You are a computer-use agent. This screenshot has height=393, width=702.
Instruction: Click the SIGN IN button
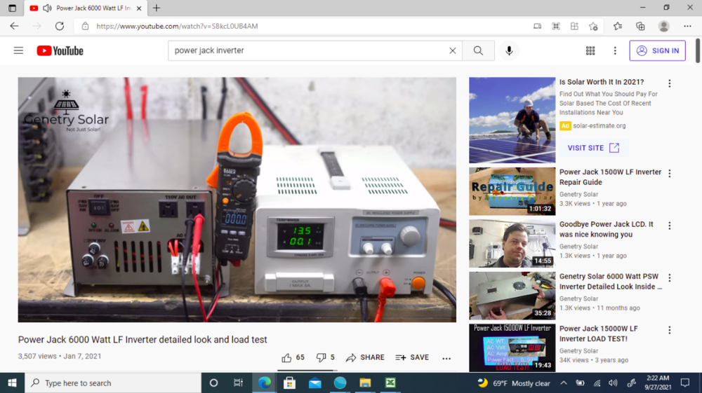click(x=657, y=50)
